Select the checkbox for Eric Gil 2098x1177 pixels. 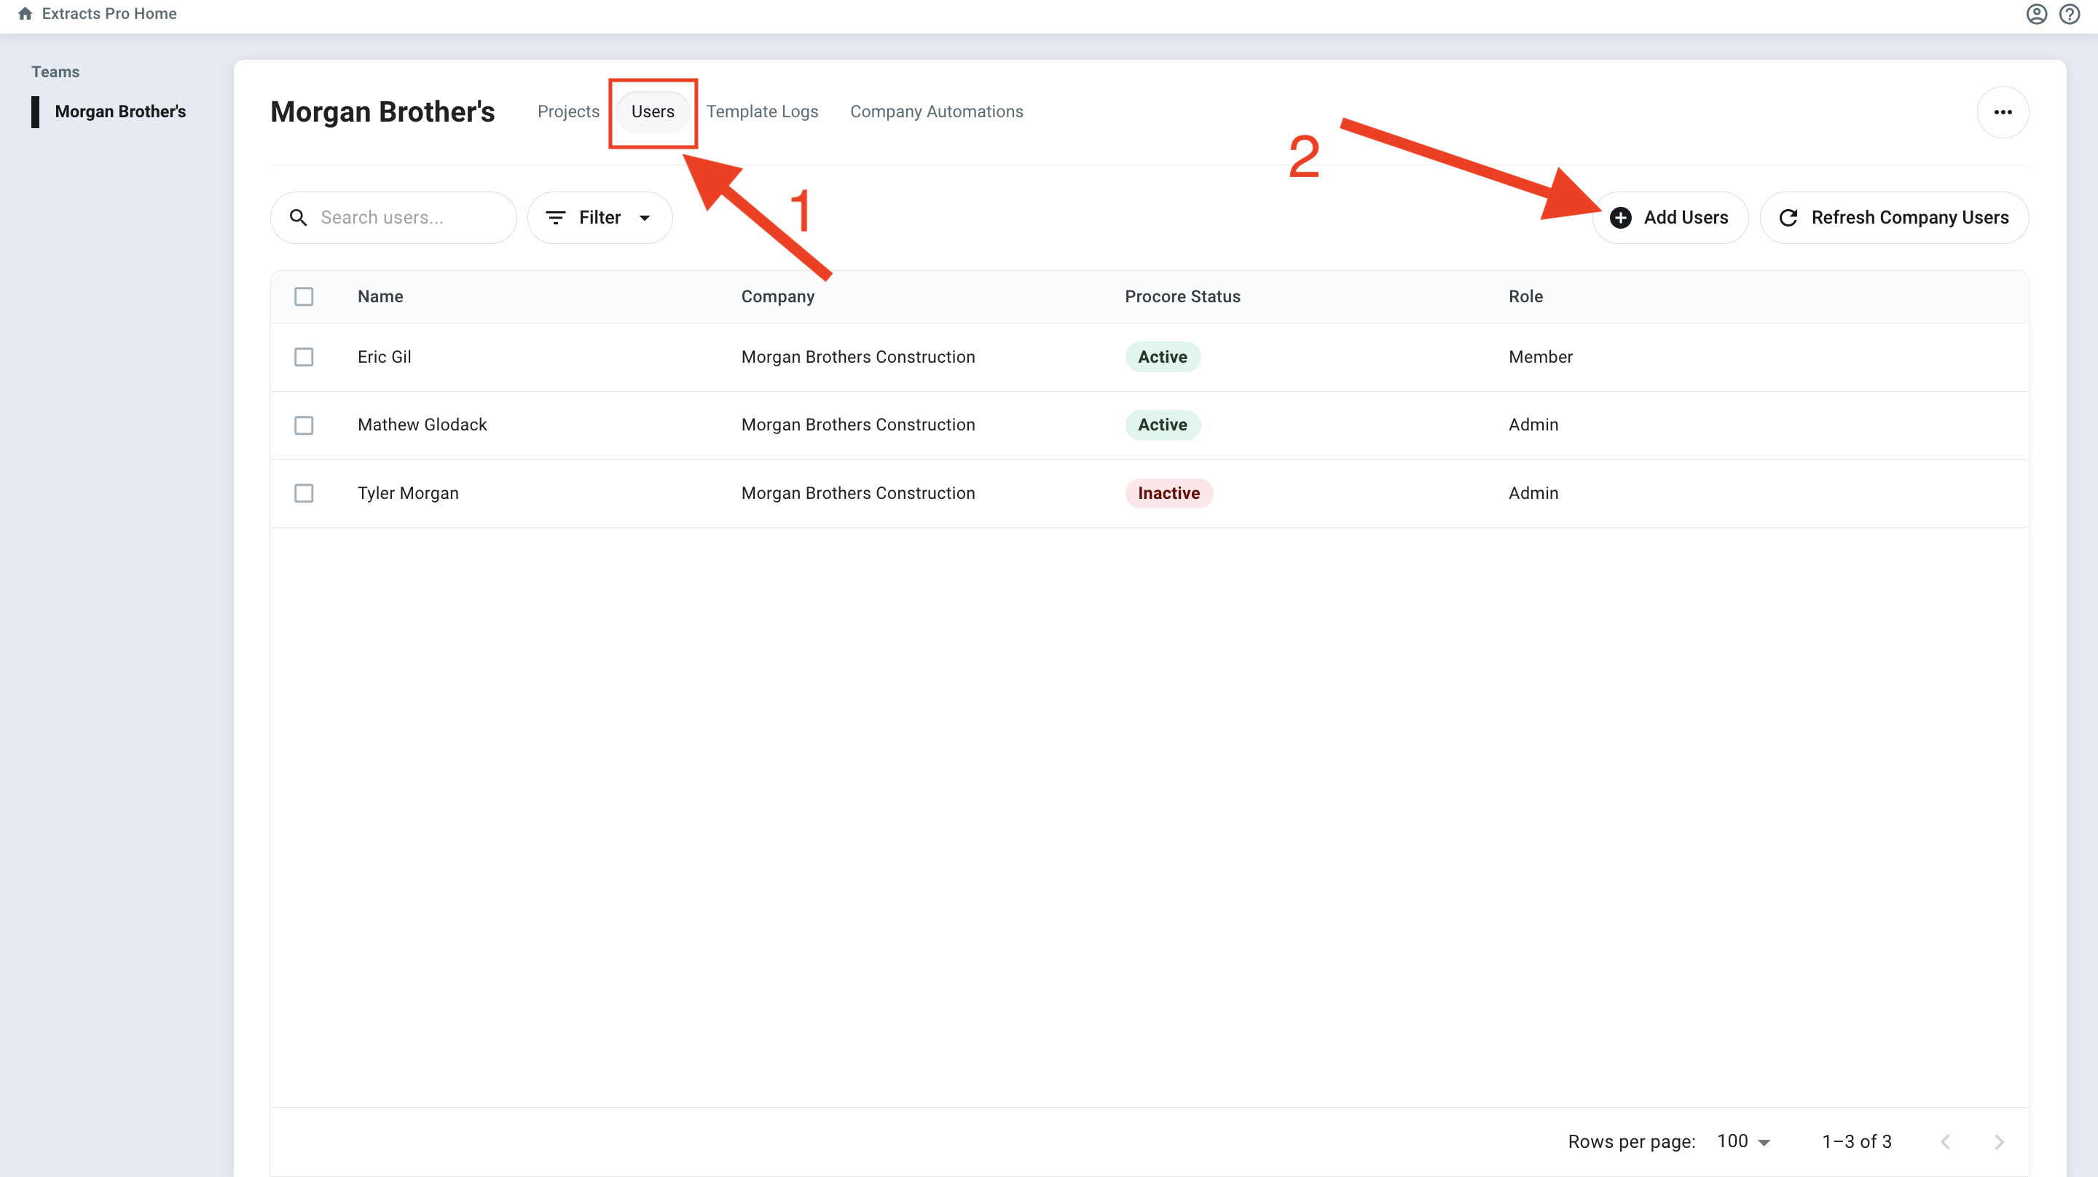304,357
